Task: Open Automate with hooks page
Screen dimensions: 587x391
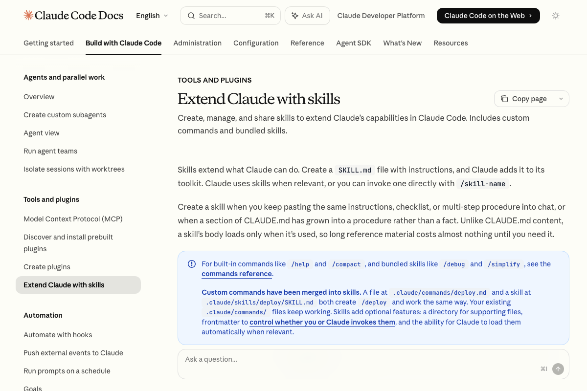Action: pos(58,335)
